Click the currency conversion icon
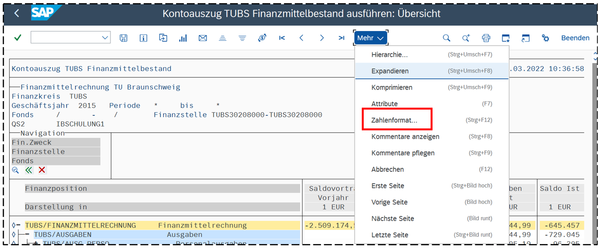599x248 pixels. tap(262, 38)
